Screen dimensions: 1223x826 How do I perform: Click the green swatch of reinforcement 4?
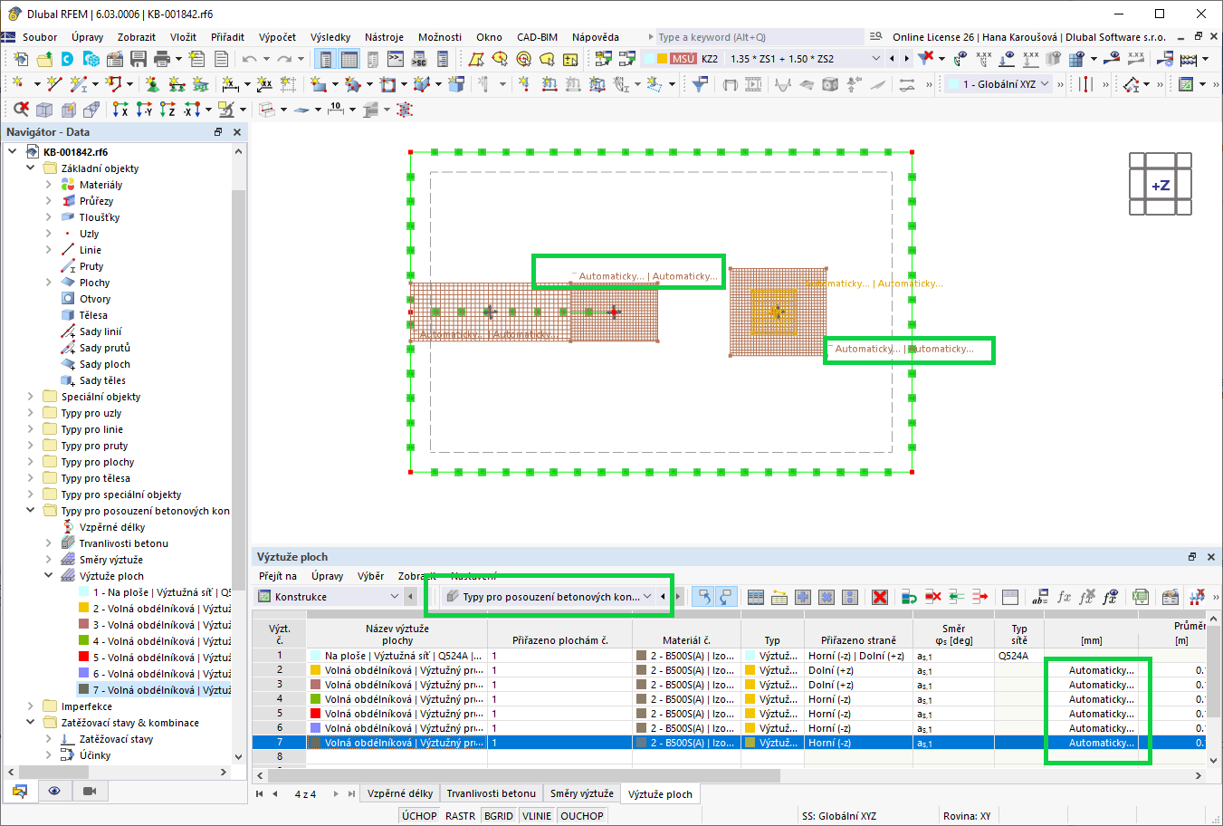click(x=84, y=641)
